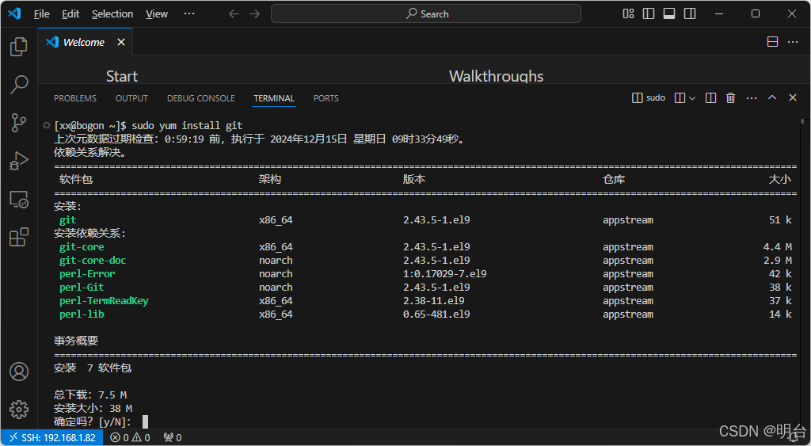Click the '总下载: 7.5 M' line
Image resolution: width=811 pixels, height=446 pixels.
[x=90, y=395]
